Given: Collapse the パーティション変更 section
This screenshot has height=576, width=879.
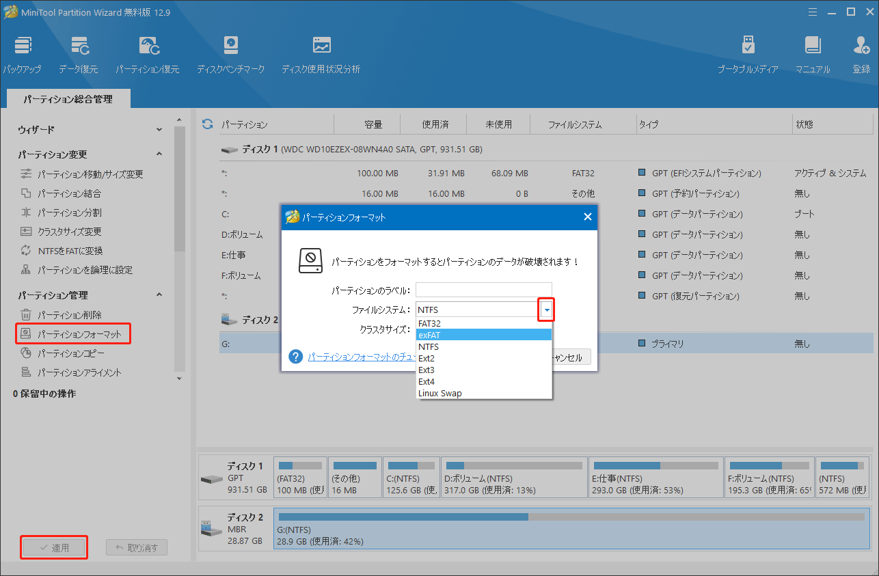Looking at the screenshot, I should [x=159, y=154].
